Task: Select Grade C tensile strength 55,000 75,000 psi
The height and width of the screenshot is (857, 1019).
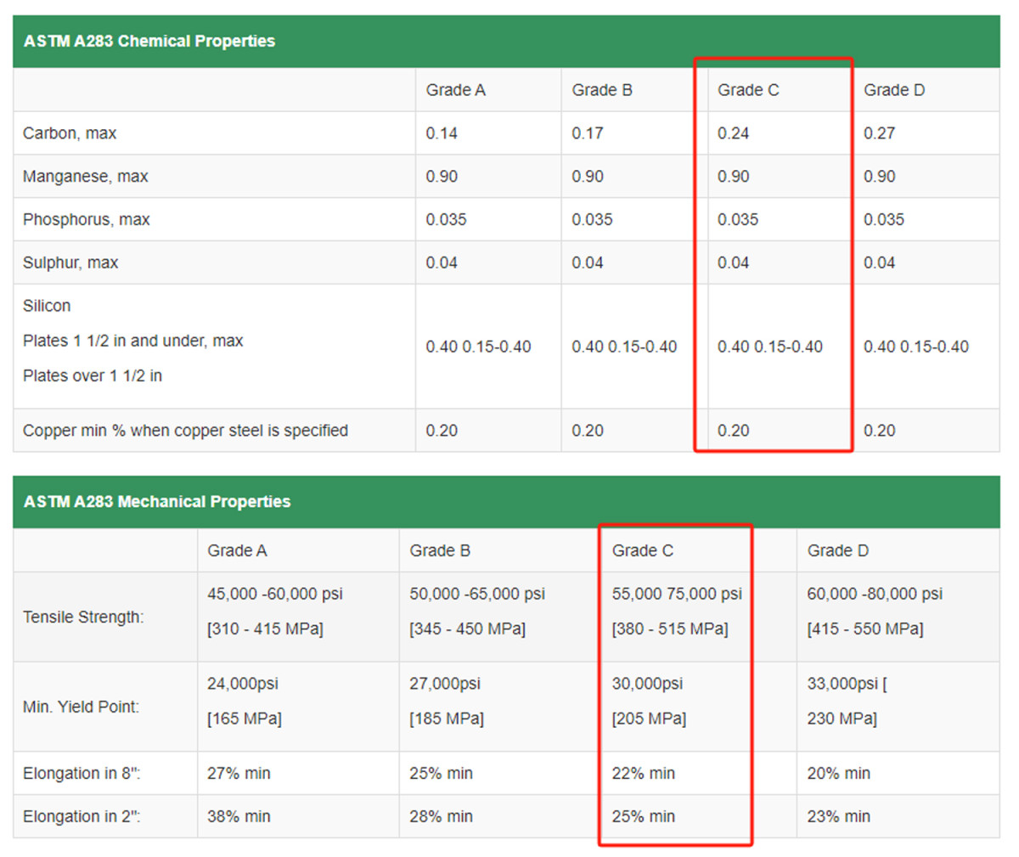Action: tap(677, 594)
